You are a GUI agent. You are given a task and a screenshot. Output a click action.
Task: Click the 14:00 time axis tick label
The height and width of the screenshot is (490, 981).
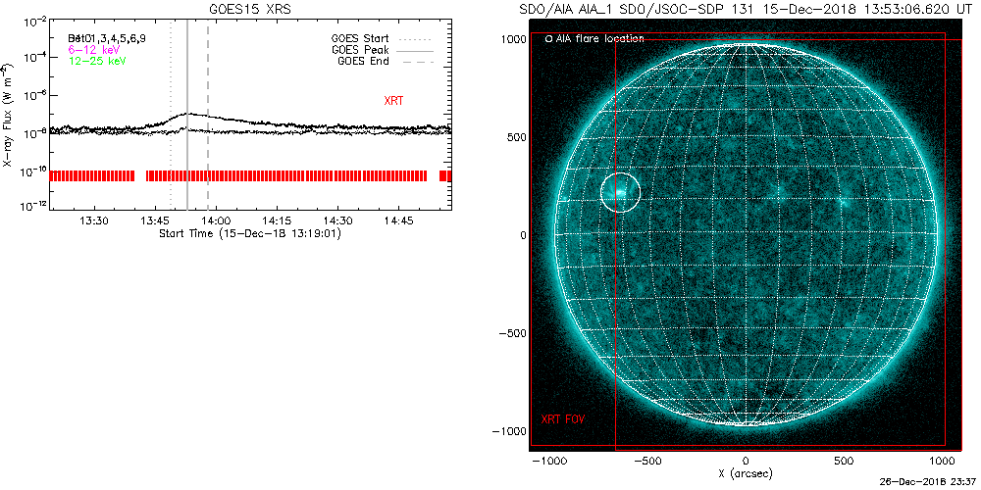click(216, 221)
